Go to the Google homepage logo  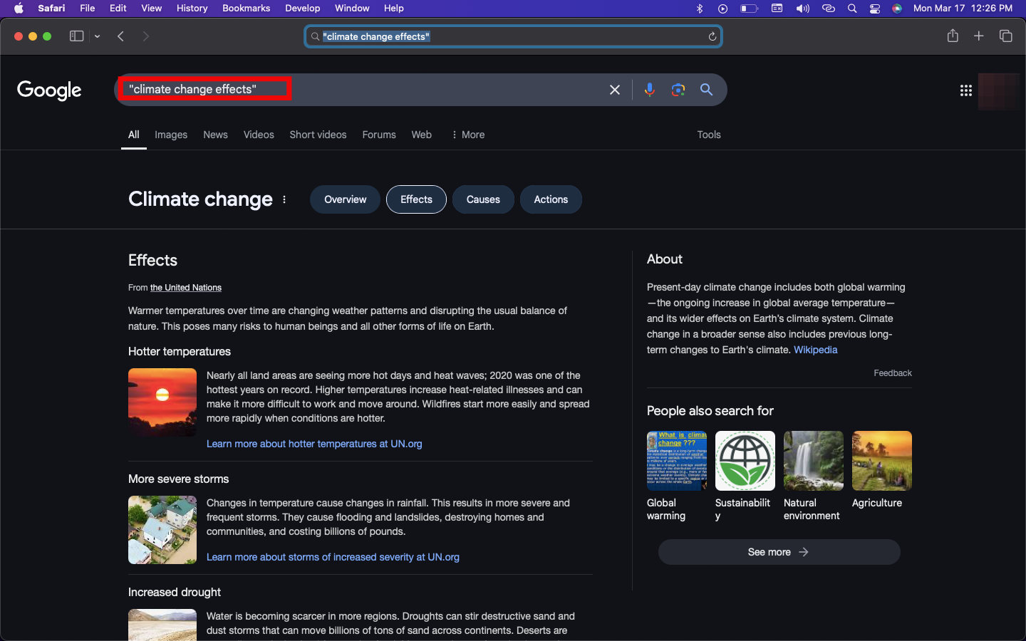coord(49,90)
